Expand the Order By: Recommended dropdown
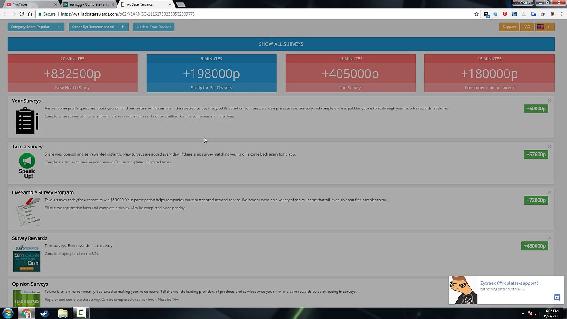567x319 pixels. tap(99, 27)
